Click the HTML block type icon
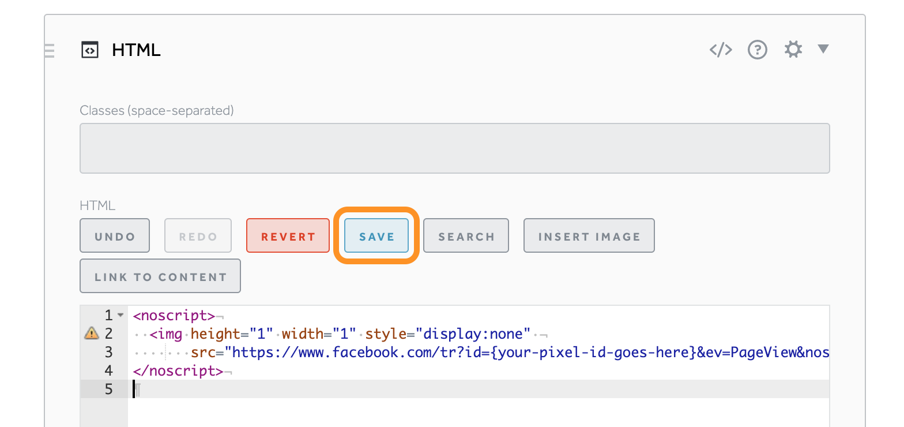Image resolution: width=904 pixels, height=427 pixels. click(89, 50)
